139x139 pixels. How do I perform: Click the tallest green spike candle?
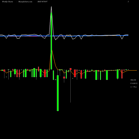tap(51, 41)
